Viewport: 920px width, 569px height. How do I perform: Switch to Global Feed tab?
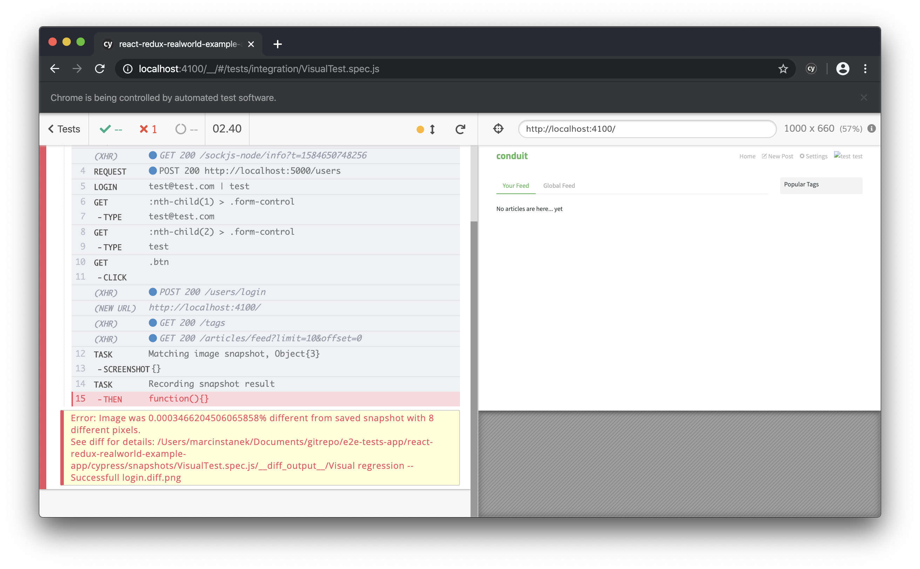[x=559, y=186]
